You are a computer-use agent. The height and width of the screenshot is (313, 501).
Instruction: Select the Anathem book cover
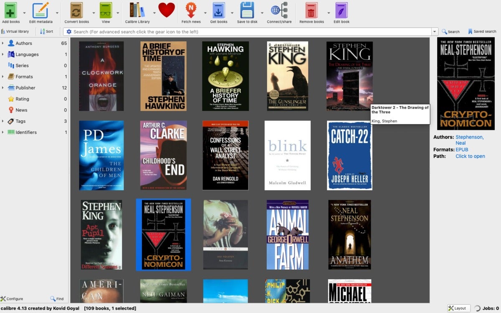[x=349, y=235]
